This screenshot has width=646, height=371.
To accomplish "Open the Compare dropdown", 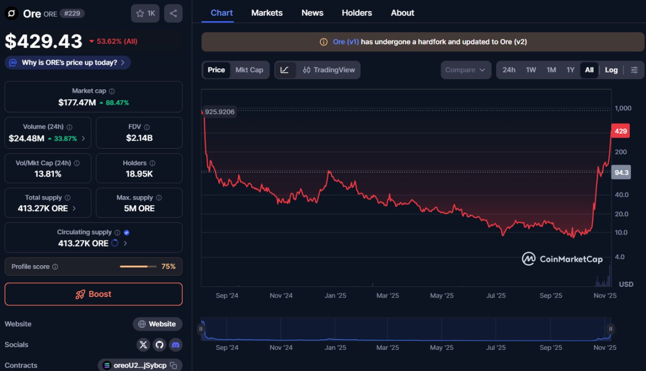I will tap(465, 70).
